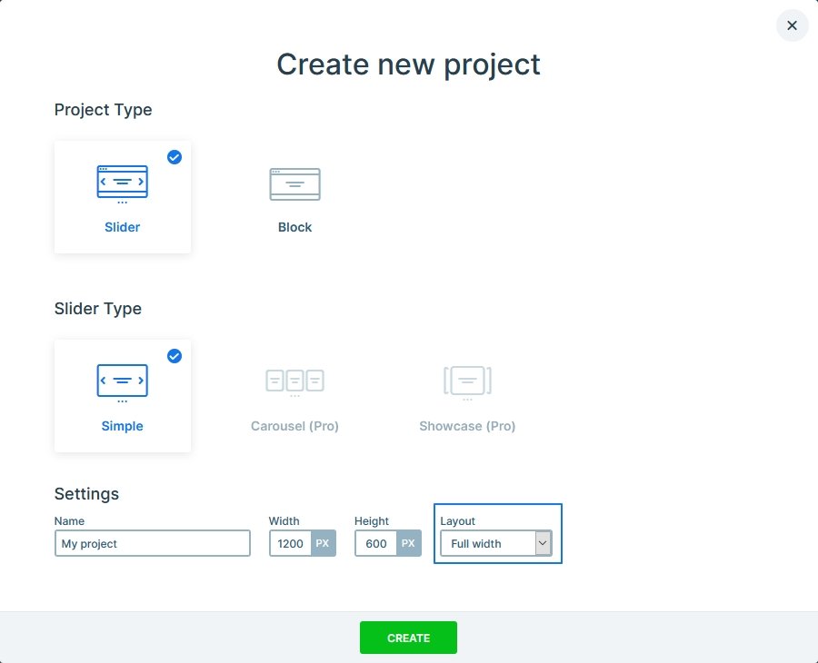Click the Simple label text
Image resolution: width=818 pixels, height=663 pixels.
[122, 426]
